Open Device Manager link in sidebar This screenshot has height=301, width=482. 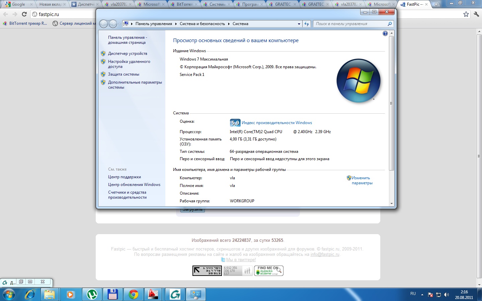pyautogui.click(x=128, y=54)
